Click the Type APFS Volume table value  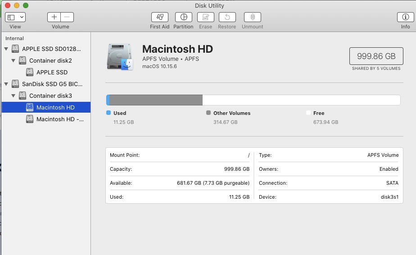click(x=383, y=155)
